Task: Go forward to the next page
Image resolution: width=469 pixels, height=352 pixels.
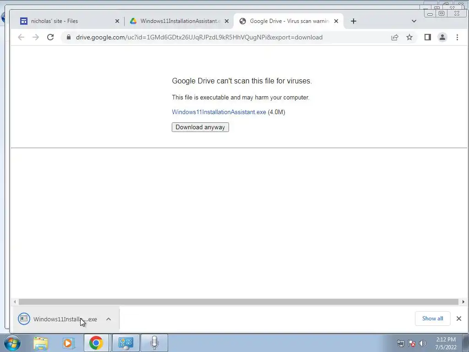Action: pos(36,37)
